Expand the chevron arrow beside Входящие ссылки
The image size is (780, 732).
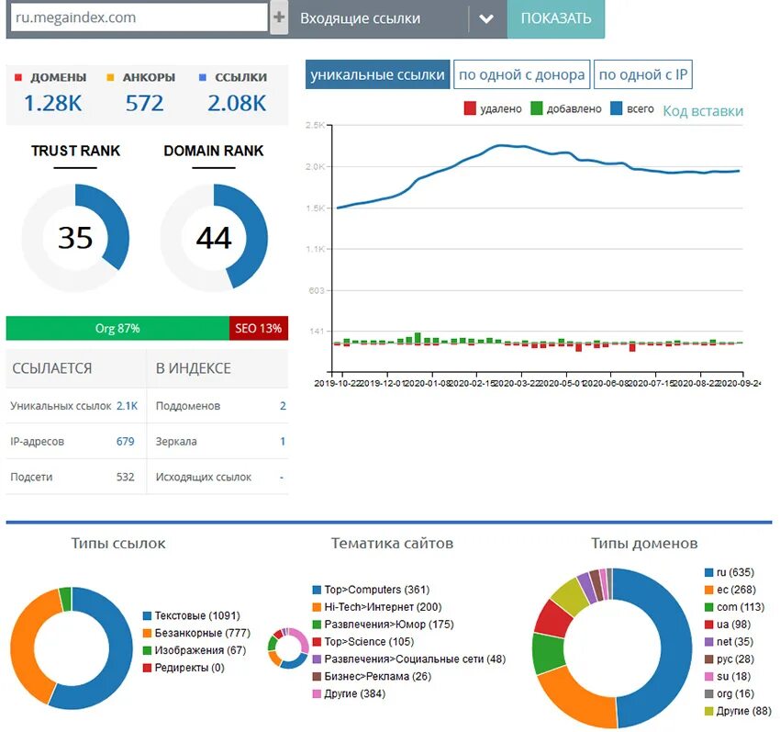(486, 19)
